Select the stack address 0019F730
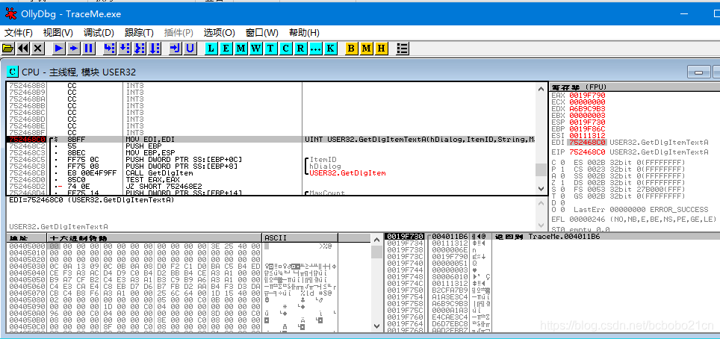 [404, 237]
